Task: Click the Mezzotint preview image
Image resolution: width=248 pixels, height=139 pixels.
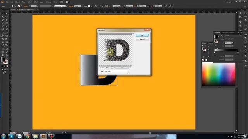Action: 115,50
